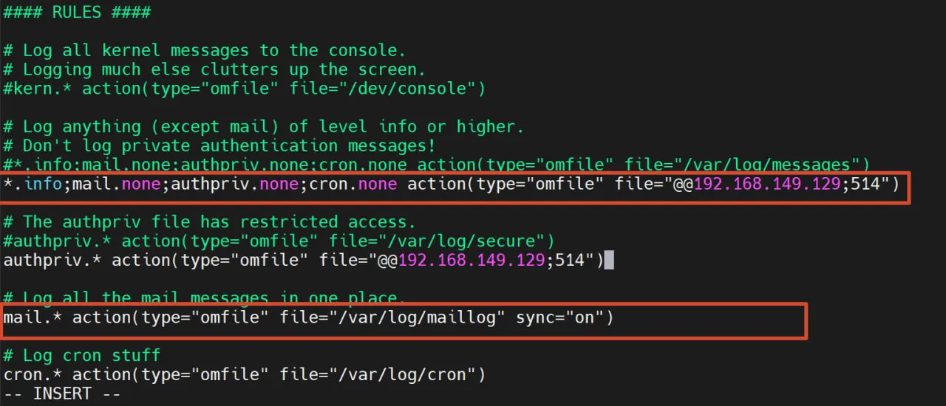Screen dimensions: 946x406
Task: Click the gray cursor block after authpriv rule
Action: pos(609,259)
